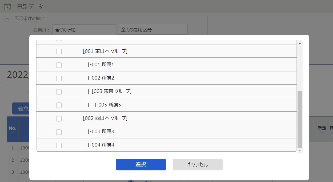333x182 pixels.
Task: Select the |-004 所属4 row text
Action: (x=101, y=145)
